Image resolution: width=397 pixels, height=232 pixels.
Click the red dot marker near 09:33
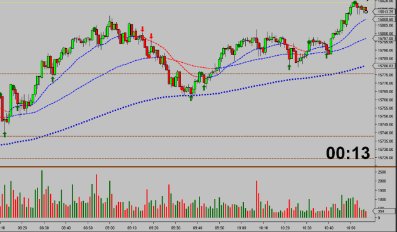[182, 89]
